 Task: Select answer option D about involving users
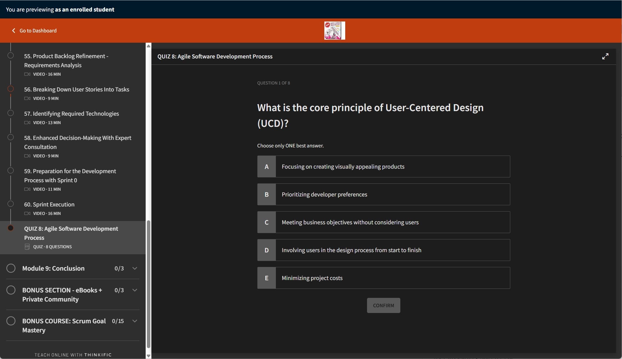coord(383,250)
